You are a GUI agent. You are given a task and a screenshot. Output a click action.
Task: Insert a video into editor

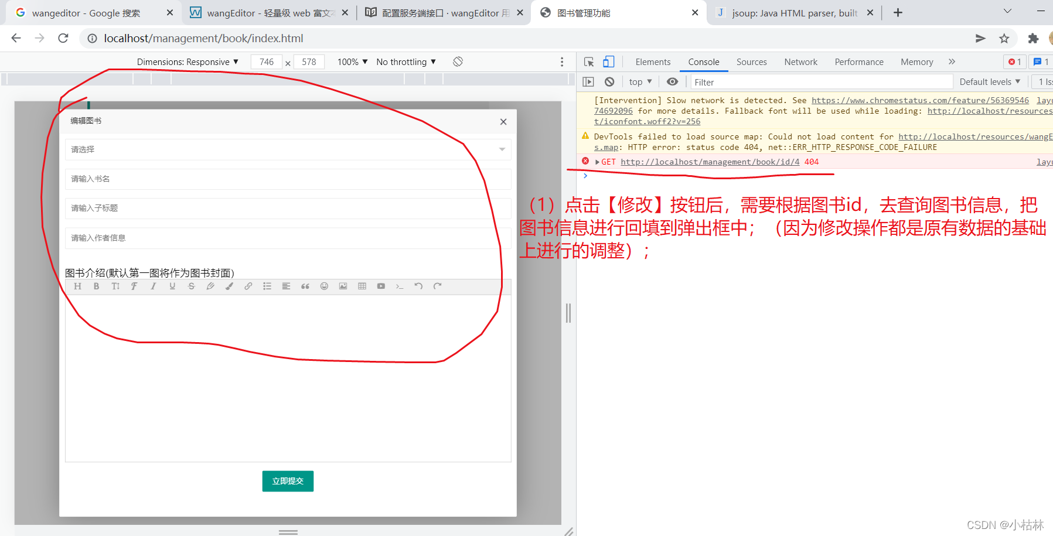point(381,286)
